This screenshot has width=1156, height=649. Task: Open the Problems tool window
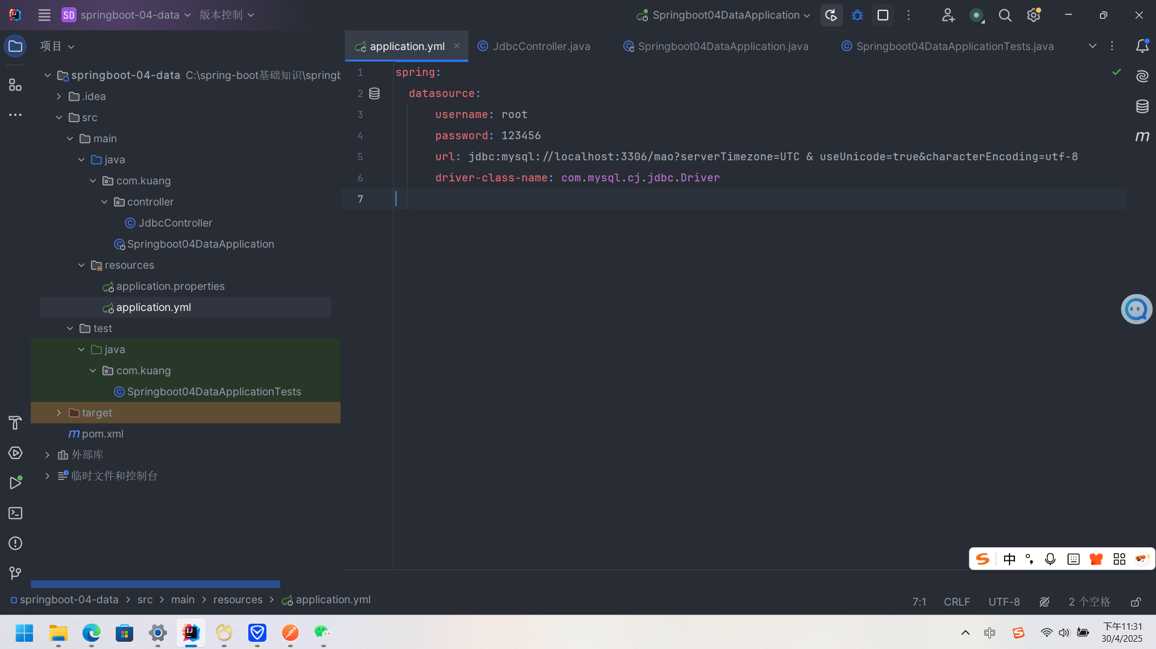coord(15,543)
